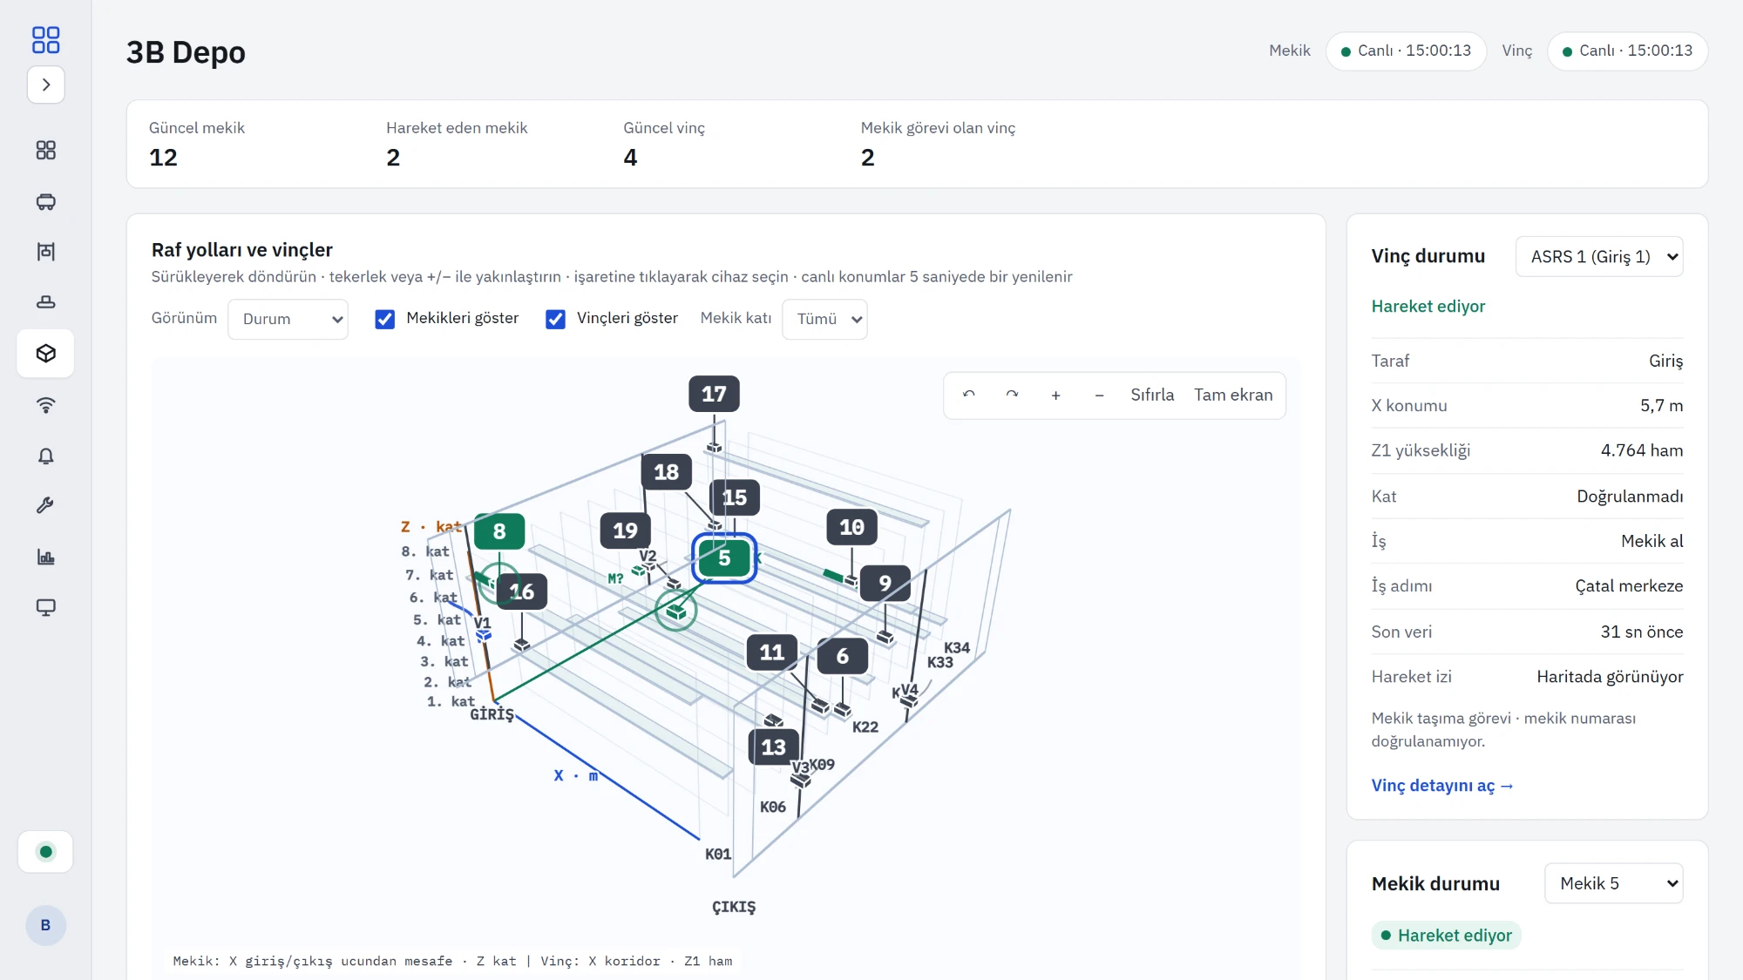Select shuttle marker 11
The image size is (1743, 980).
771,652
